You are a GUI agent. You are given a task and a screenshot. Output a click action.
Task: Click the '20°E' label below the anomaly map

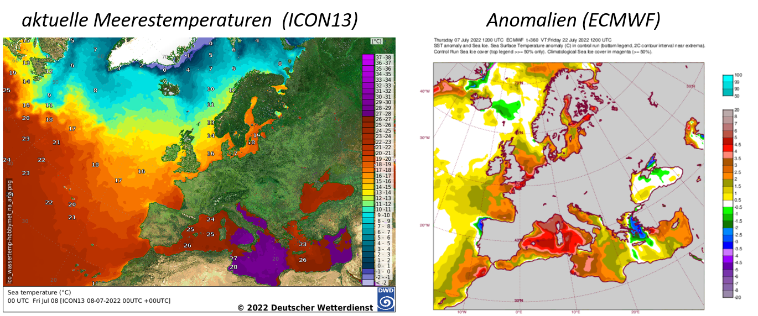pyautogui.click(x=635, y=312)
